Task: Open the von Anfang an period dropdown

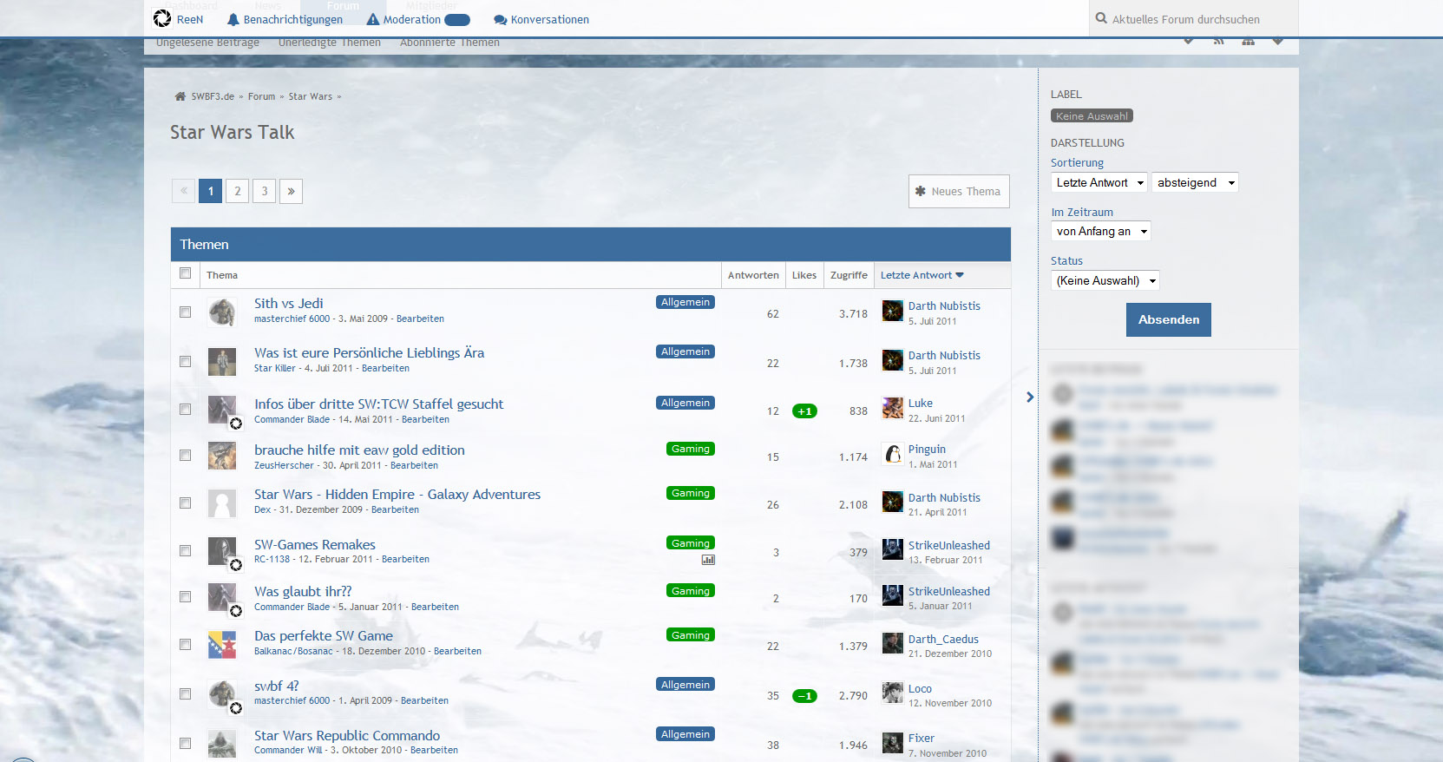Action: tap(1101, 231)
